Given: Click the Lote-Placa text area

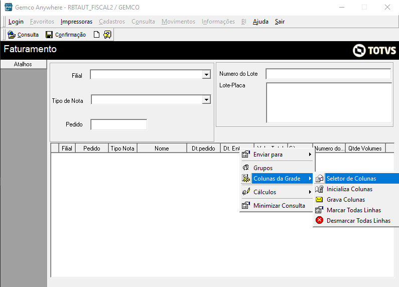Looking at the screenshot, I should (329, 102).
